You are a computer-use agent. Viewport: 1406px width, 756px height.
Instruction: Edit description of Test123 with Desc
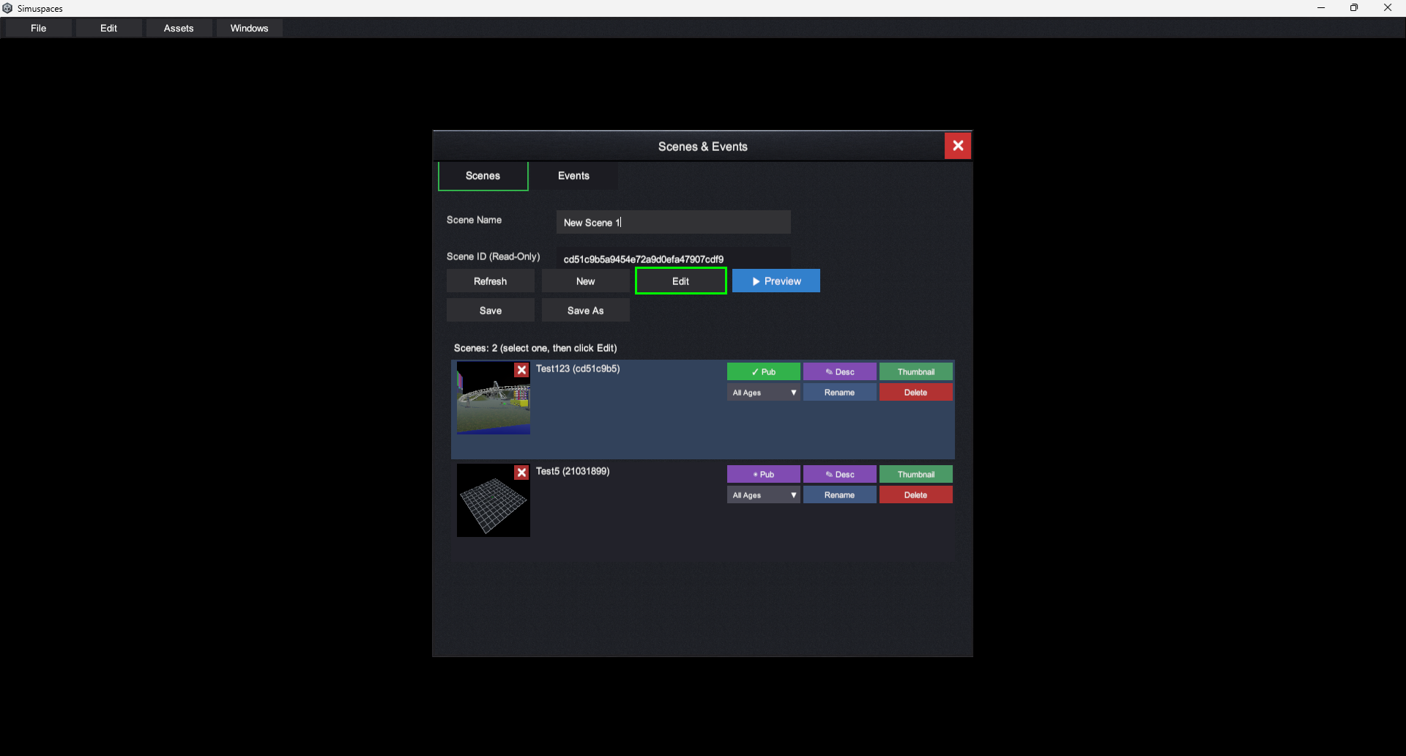[x=840, y=371]
